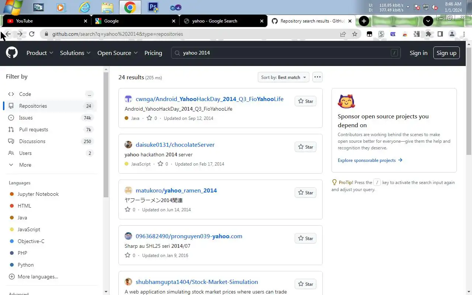Click the cwnga user avatar
The image size is (472, 295).
128,99
